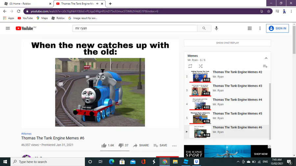Screen dimensions: 296x166
Task: Launch Microsoft Edge from taskbar
Action: tap(111, 162)
